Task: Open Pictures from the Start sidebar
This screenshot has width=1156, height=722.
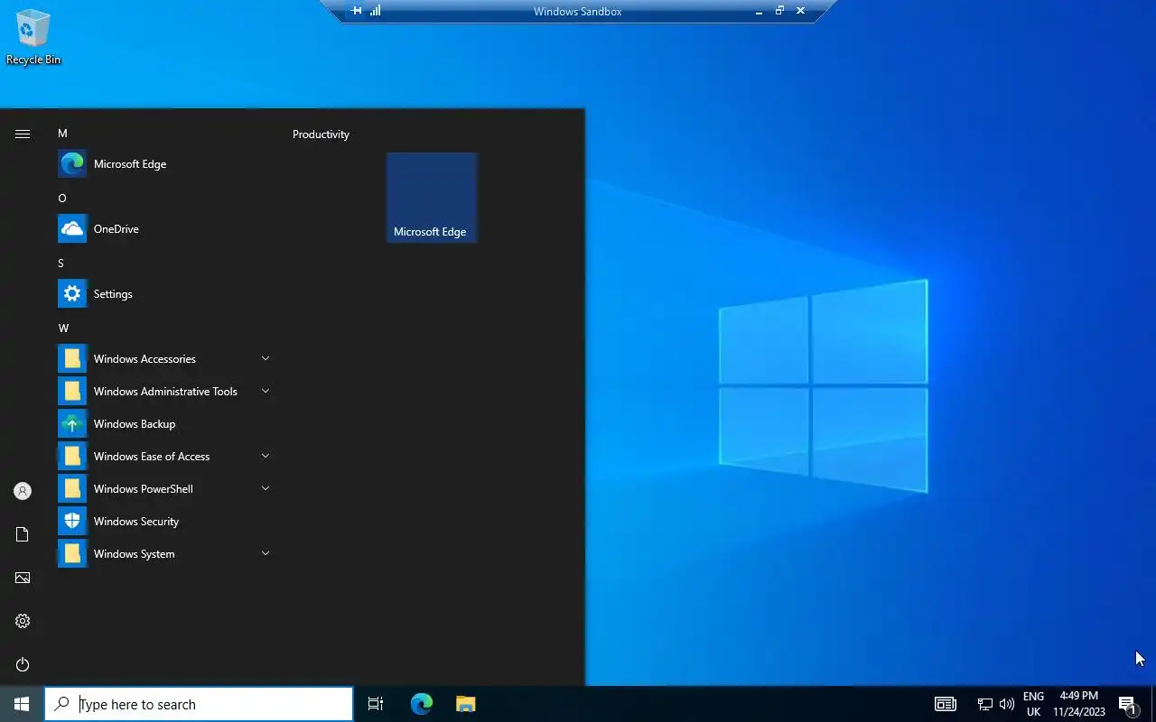Action: [x=23, y=578]
